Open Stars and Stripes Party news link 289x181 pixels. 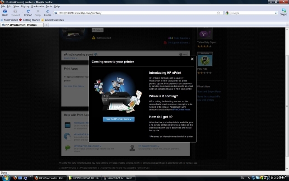click(209, 91)
